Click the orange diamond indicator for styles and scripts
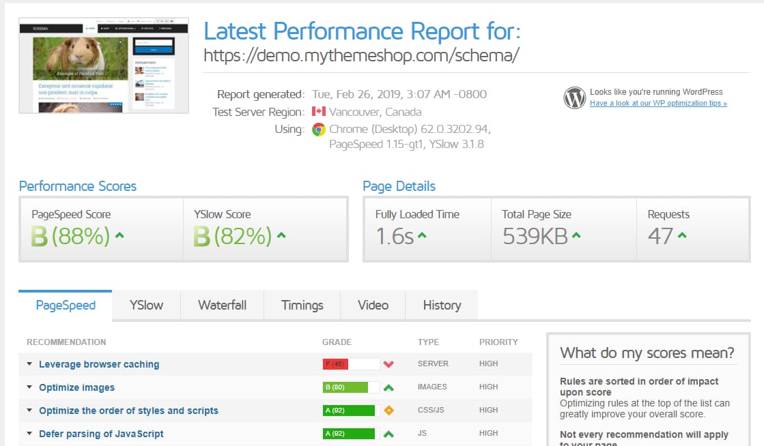This screenshot has height=446, width=764. coord(388,410)
